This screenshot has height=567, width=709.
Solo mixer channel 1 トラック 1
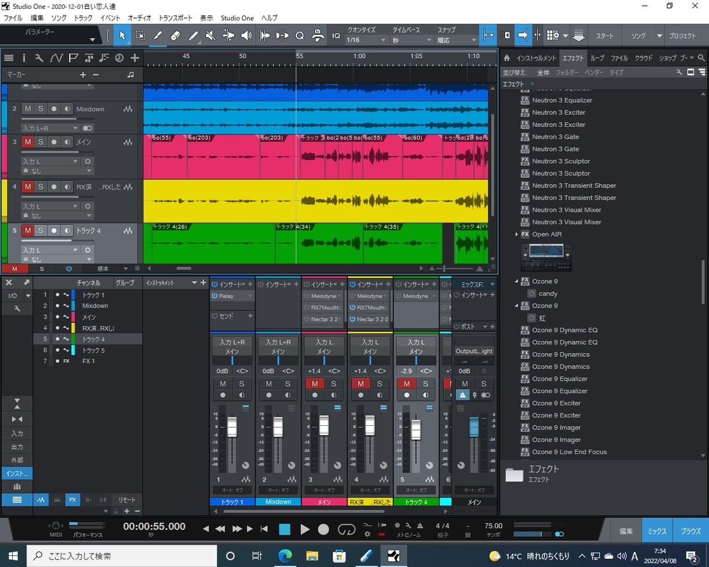pyautogui.click(x=242, y=383)
